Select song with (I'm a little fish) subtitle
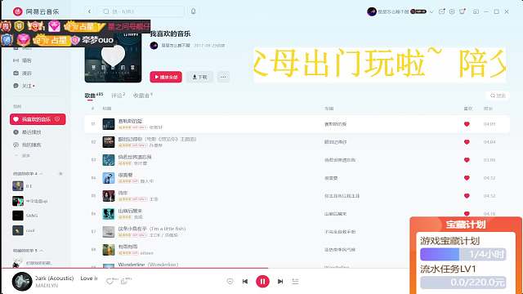The image size is (523, 294). point(152,229)
